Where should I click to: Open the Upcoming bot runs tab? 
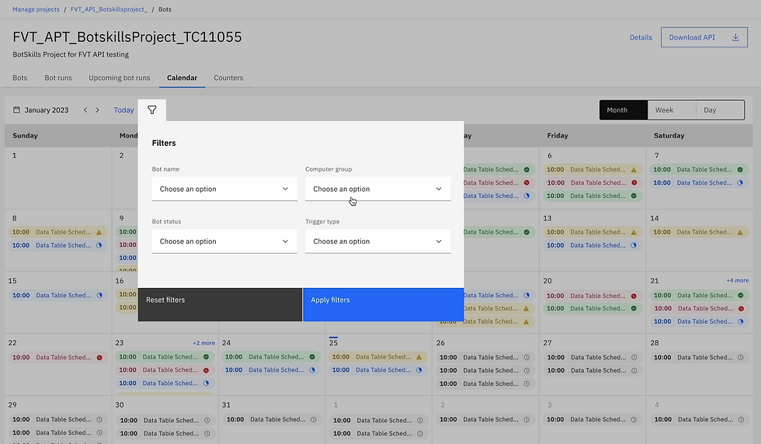[x=120, y=78]
